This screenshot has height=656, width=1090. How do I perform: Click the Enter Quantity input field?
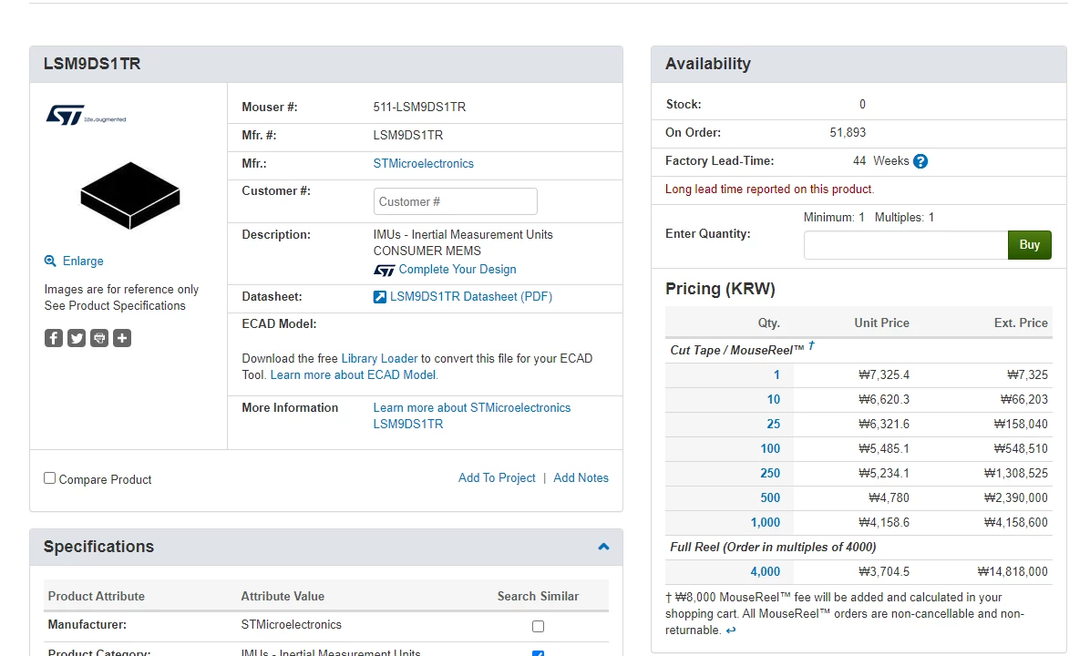[906, 244]
